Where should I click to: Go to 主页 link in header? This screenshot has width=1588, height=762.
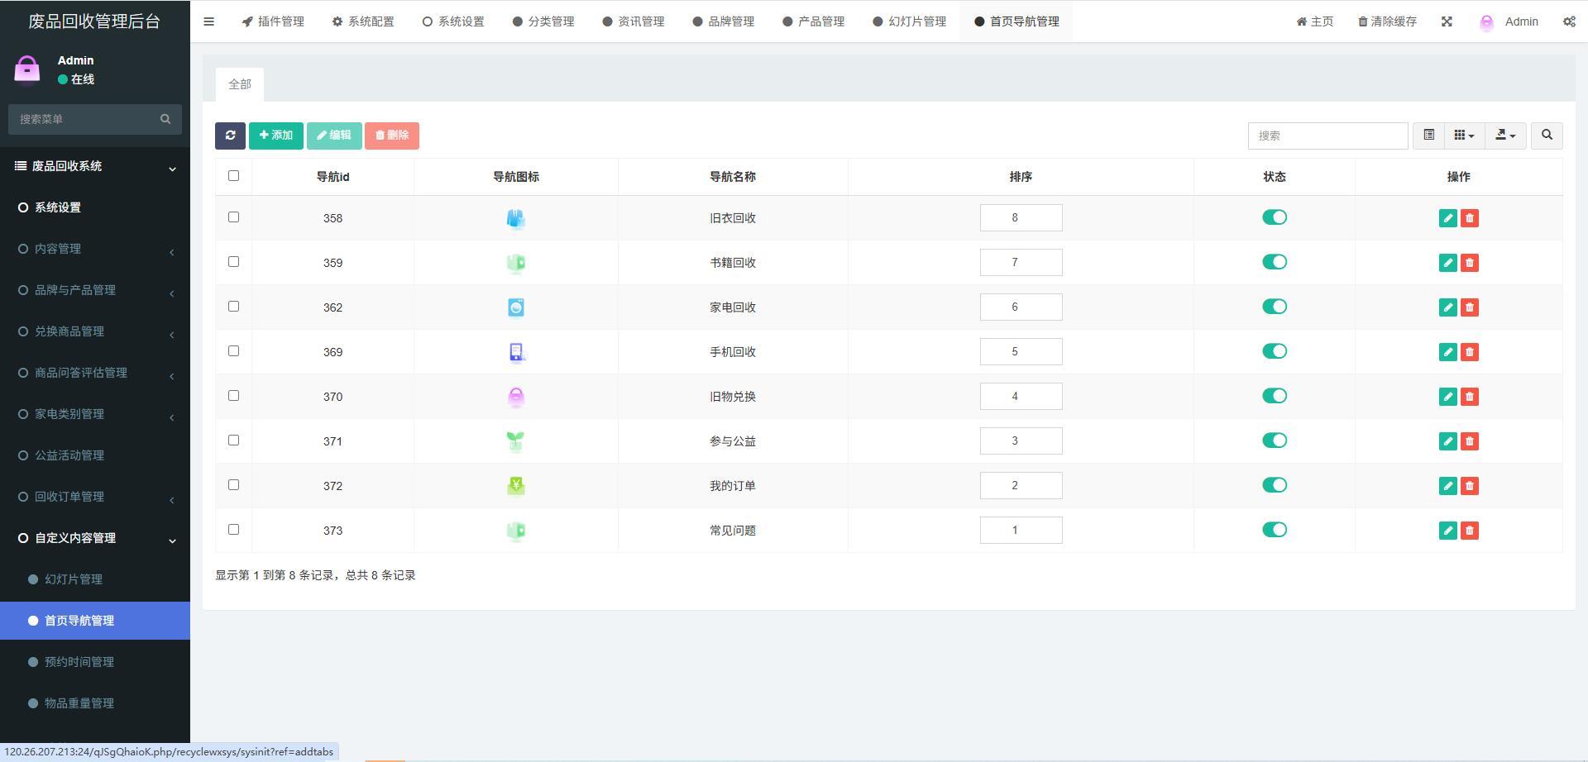pos(1315,21)
